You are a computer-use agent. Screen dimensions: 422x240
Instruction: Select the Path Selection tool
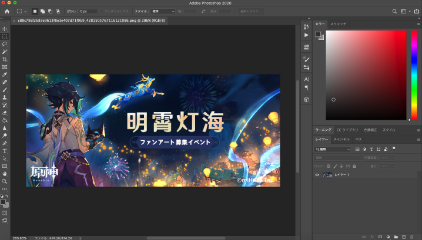click(5, 158)
